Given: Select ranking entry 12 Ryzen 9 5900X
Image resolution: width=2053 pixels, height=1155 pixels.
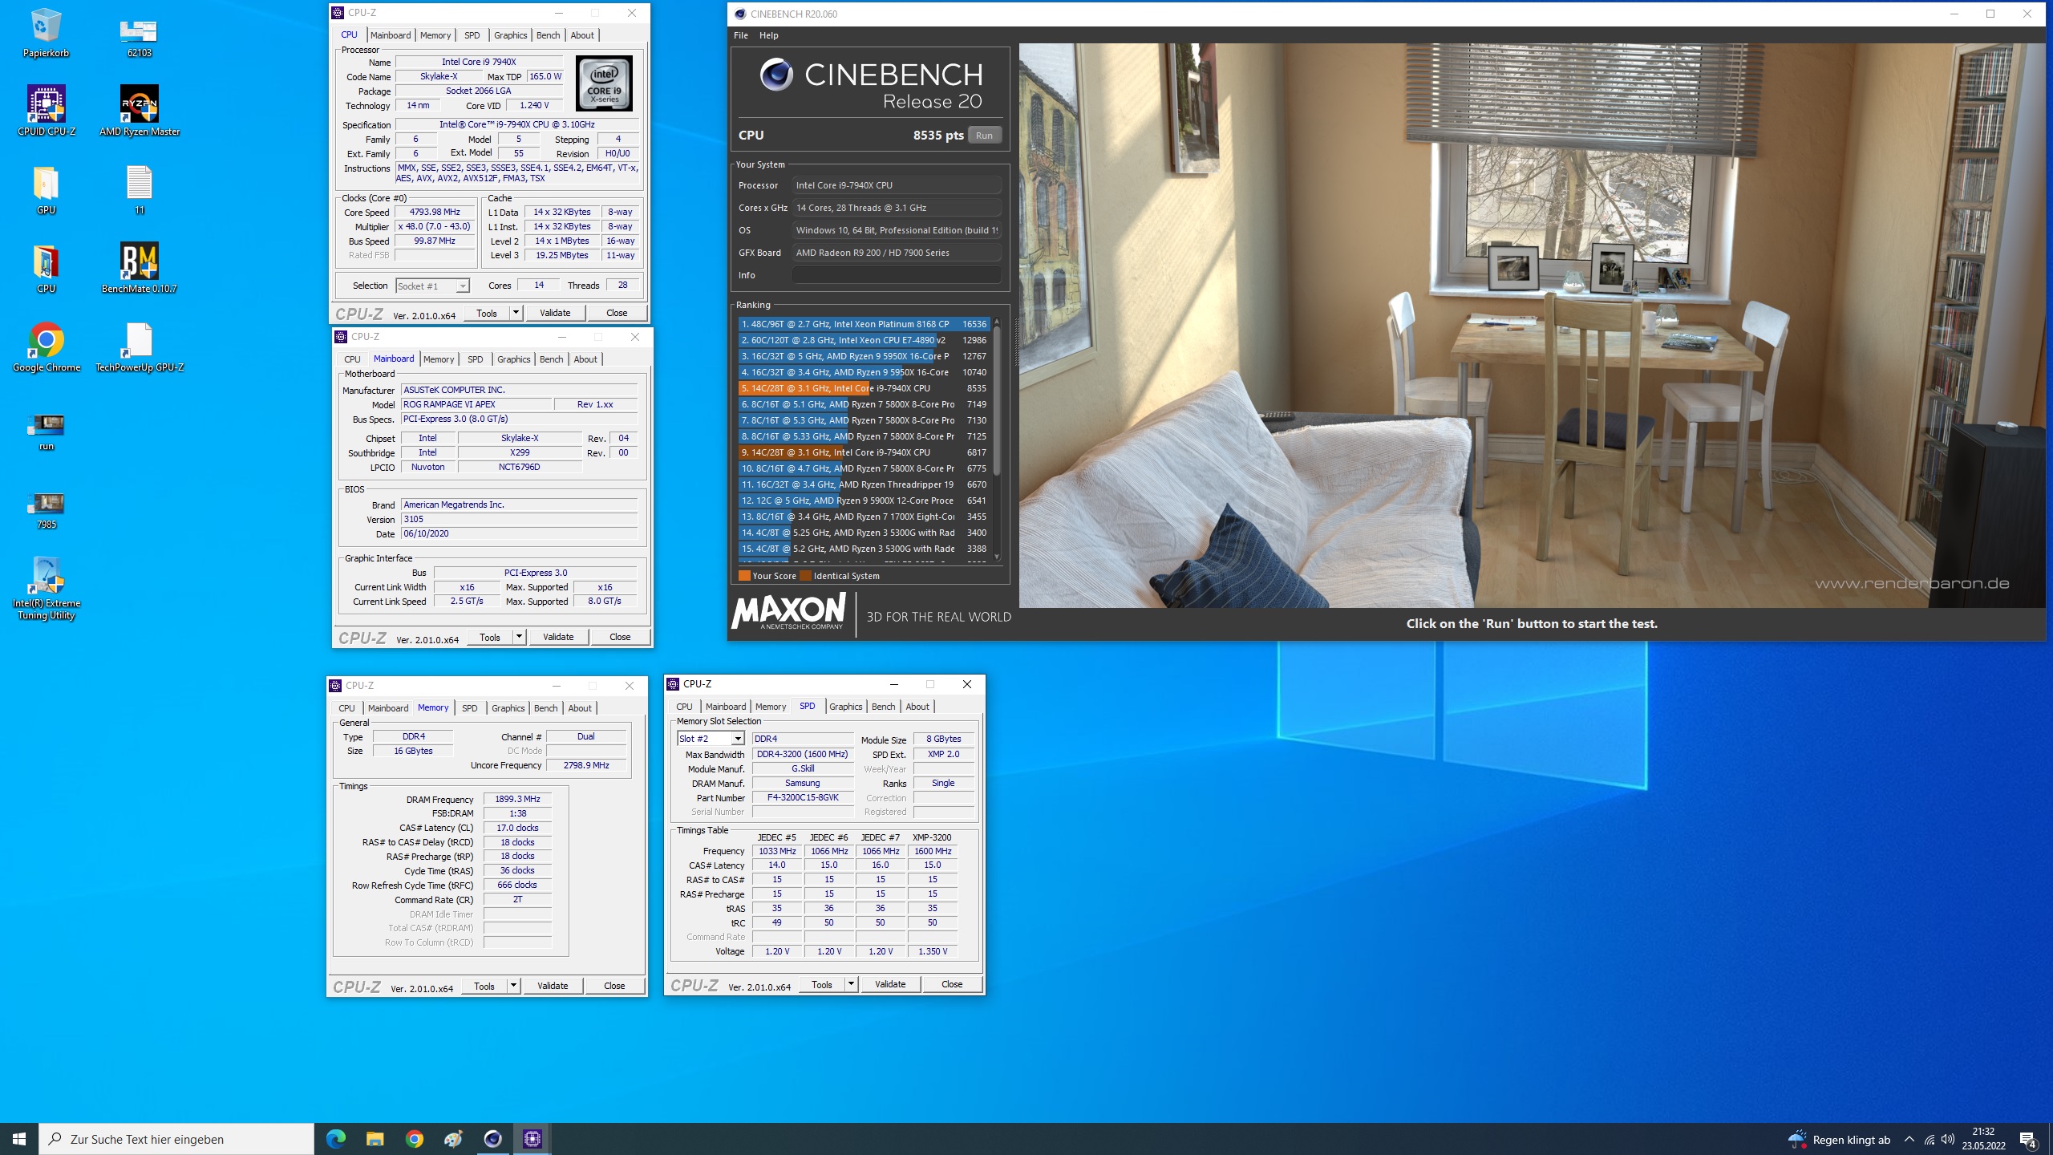Looking at the screenshot, I should click(x=864, y=500).
